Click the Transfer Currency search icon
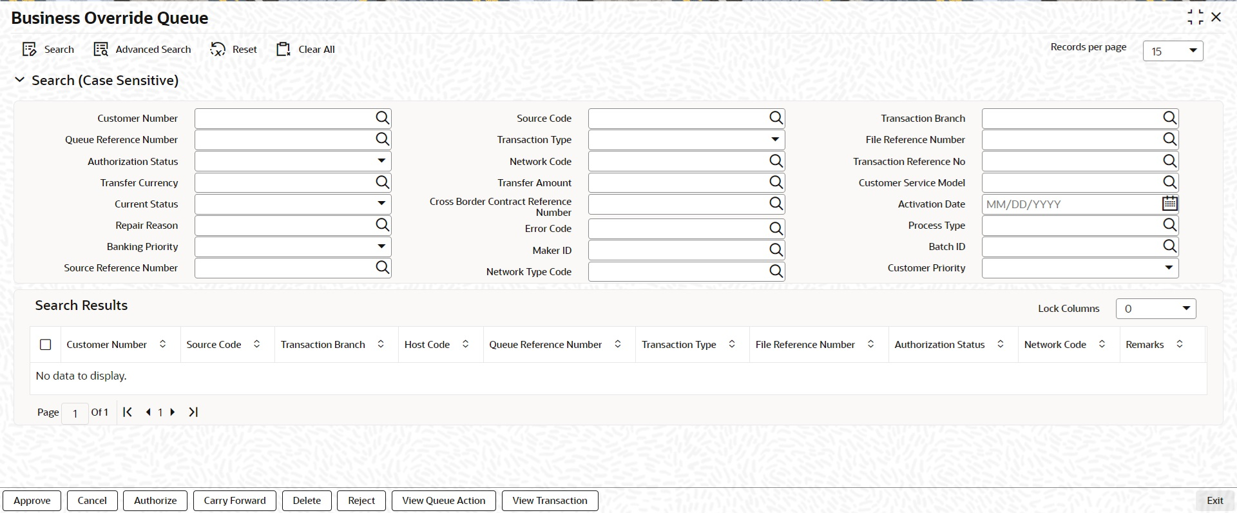The width and height of the screenshot is (1237, 513). point(383,182)
